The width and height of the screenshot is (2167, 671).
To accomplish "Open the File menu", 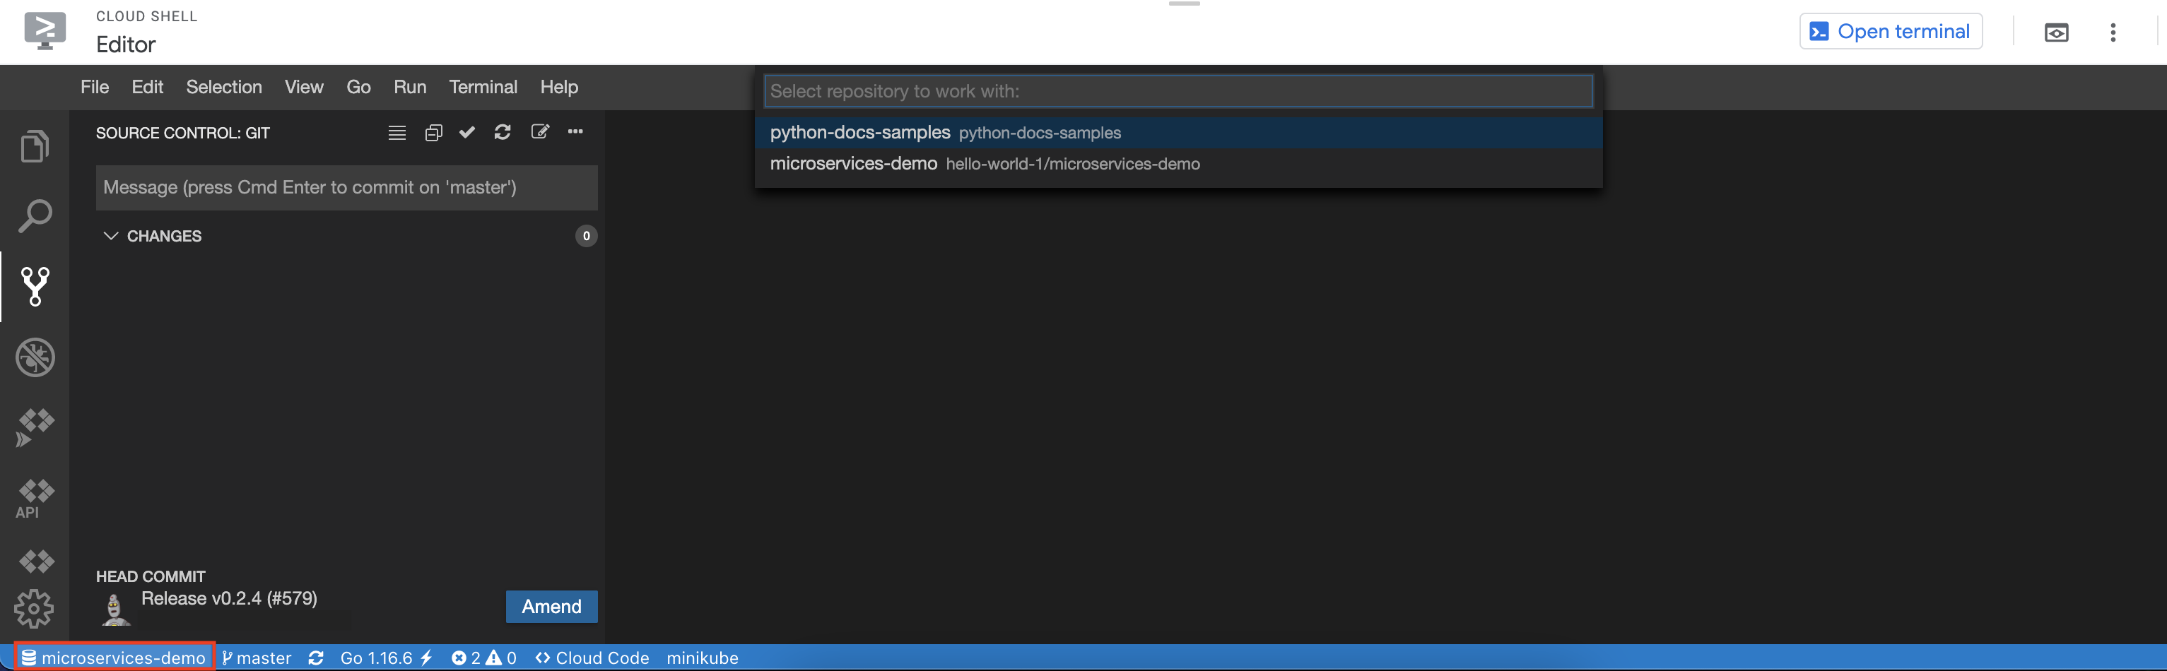I will point(94,87).
